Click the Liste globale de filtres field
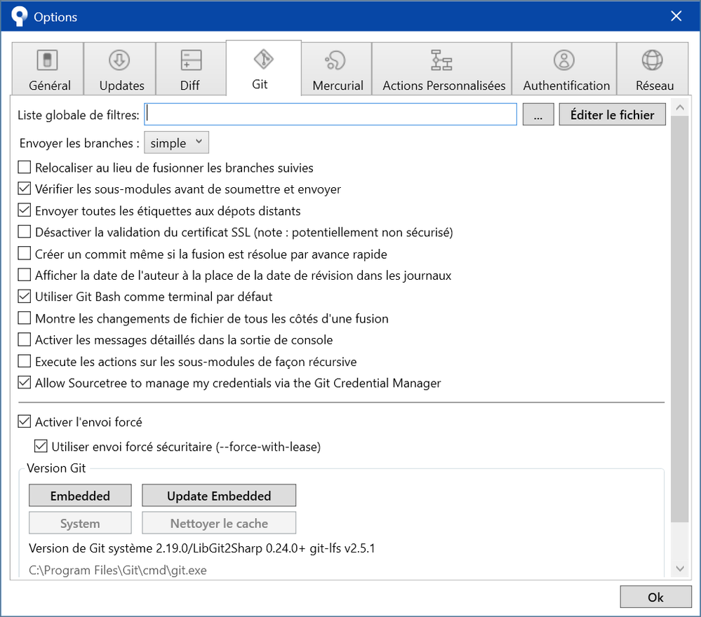Screen dimensions: 701x617 point(331,114)
